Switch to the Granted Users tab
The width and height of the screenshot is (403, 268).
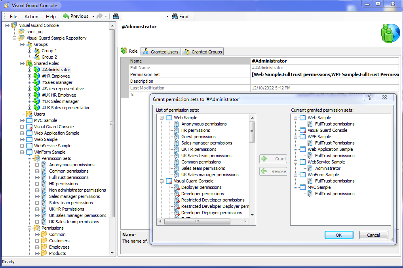[x=161, y=51]
